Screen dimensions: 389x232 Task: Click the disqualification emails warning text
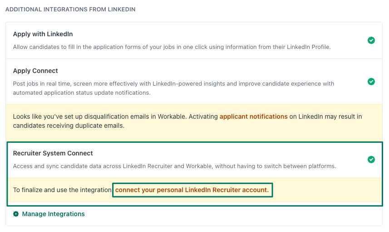[187, 121]
